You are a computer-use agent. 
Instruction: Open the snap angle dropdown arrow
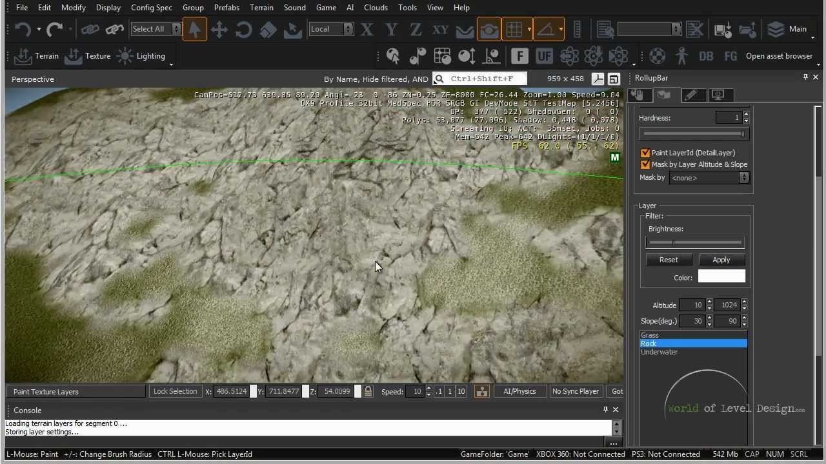coord(561,29)
